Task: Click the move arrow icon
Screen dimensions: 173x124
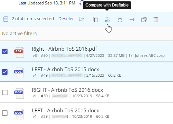Action: pyautogui.click(x=132, y=20)
